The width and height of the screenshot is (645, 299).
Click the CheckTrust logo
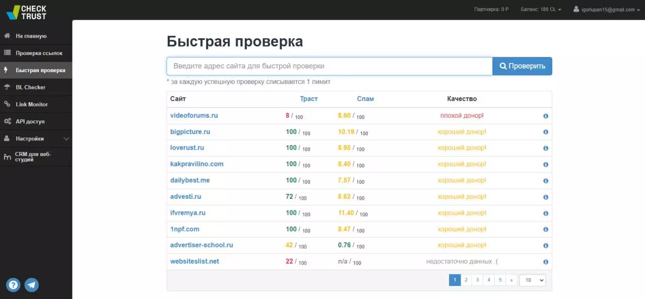[26, 12]
